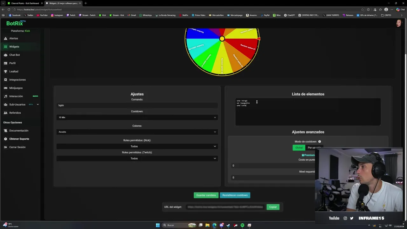
Task: Open the Mercadolibre bookmark
Action: point(216,15)
